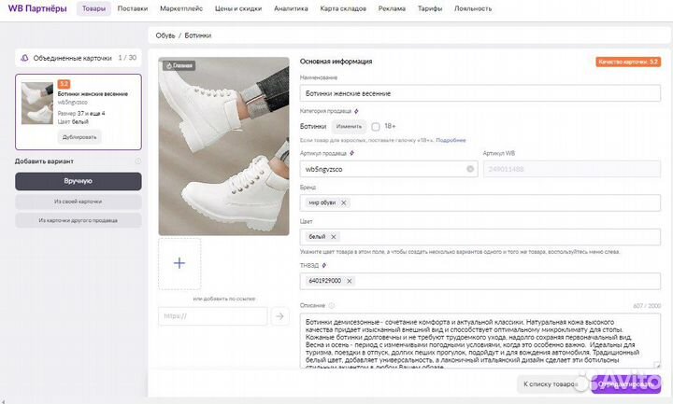673x404 pixels.
Task: Click the info icon beside 'Добавить вариант'
Action: (x=137, y=161)
